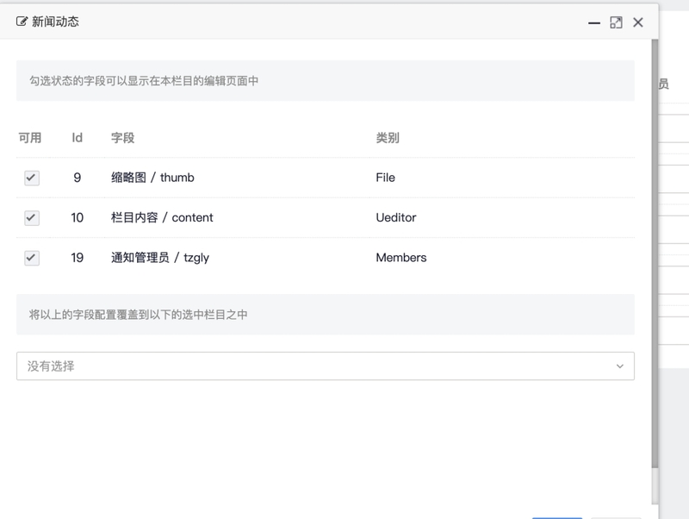Select the 通知管理员 / tzgly field name
Image resolution: width=689 pixels, height=519 pixels.
coord(160,257)
